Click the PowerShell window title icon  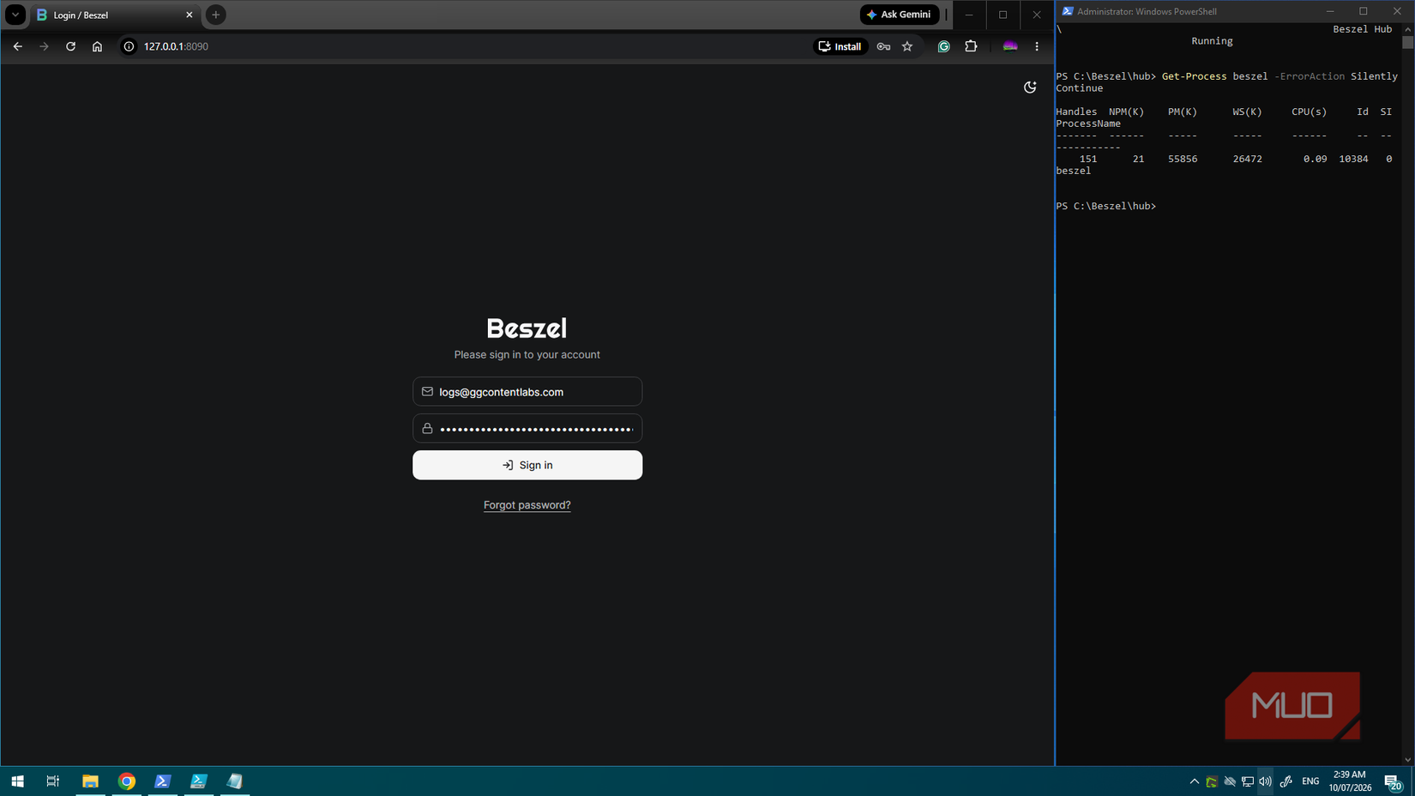pos(1068,11)
